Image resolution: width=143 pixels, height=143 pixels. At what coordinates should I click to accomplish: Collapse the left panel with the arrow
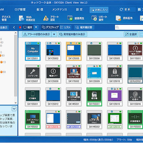pyautogui.click(x=14, y=27)
